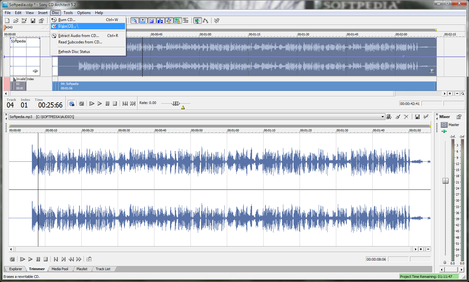Pause playback in main transport
Screen dimensions: 469x282
pyautogui.click(x=107, y=104)
